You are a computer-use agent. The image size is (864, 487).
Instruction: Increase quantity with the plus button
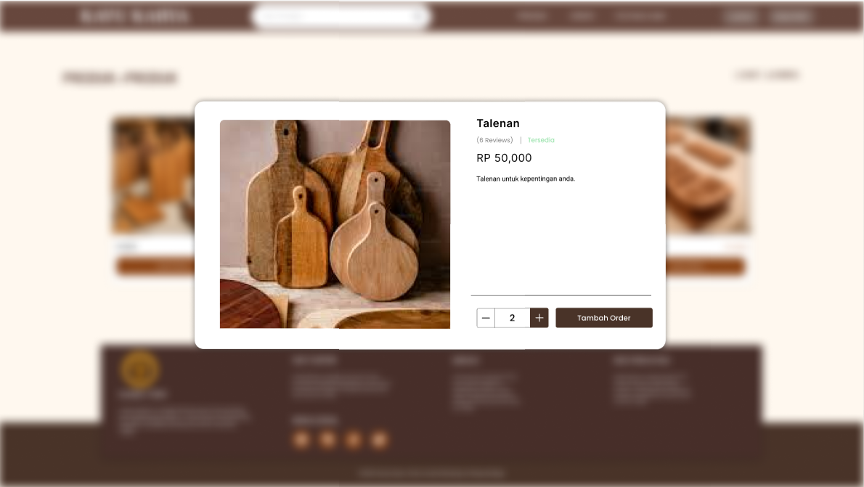tap(539, 318)
